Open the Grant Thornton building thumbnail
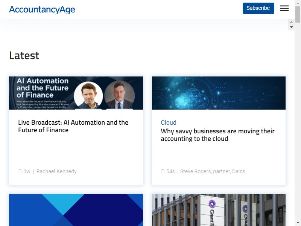The image size is (301, 226). (219, 210)
